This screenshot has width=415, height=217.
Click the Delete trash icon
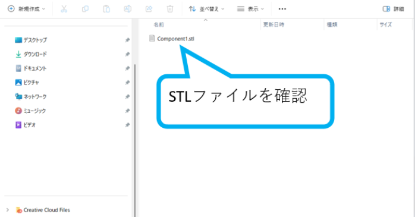point(170,9)
